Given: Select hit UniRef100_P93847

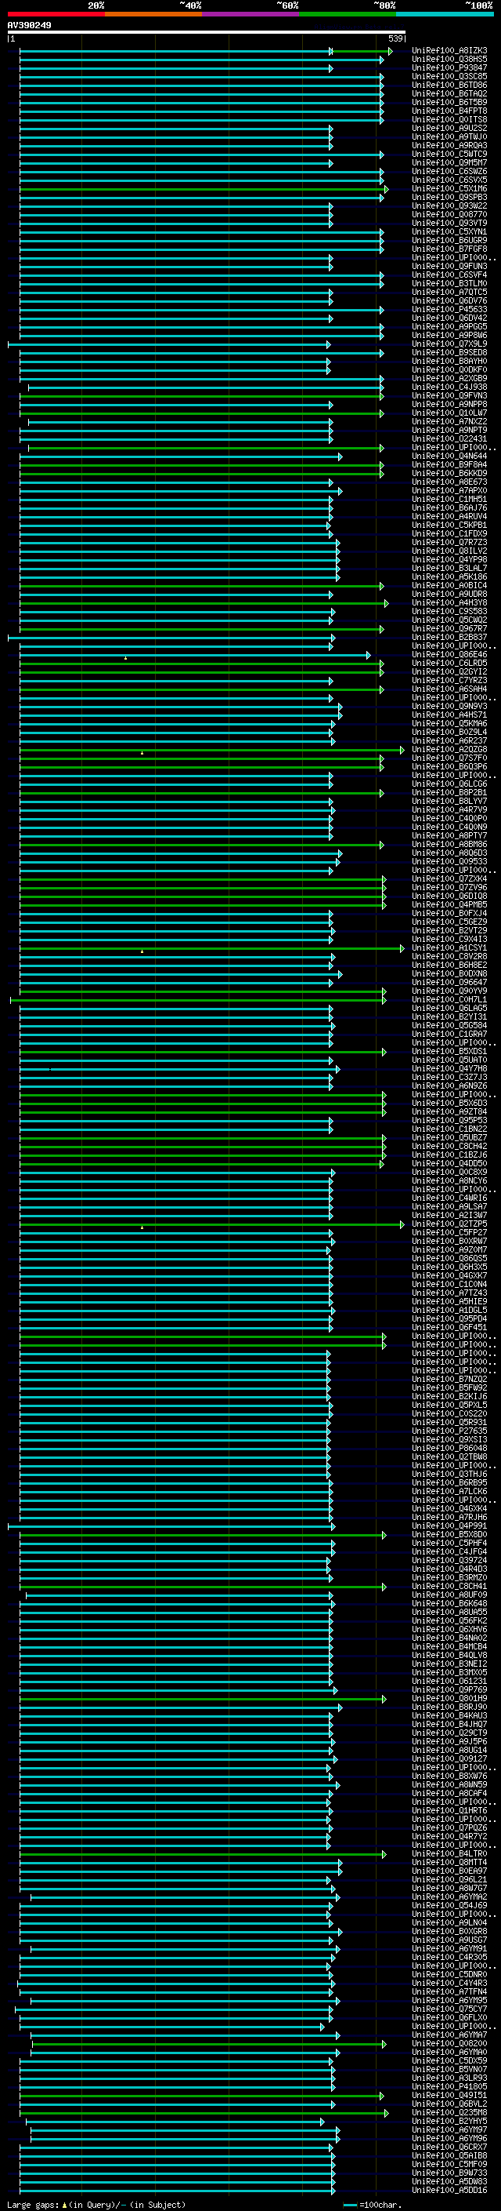Looking at the screenshot, I should 449,67.
